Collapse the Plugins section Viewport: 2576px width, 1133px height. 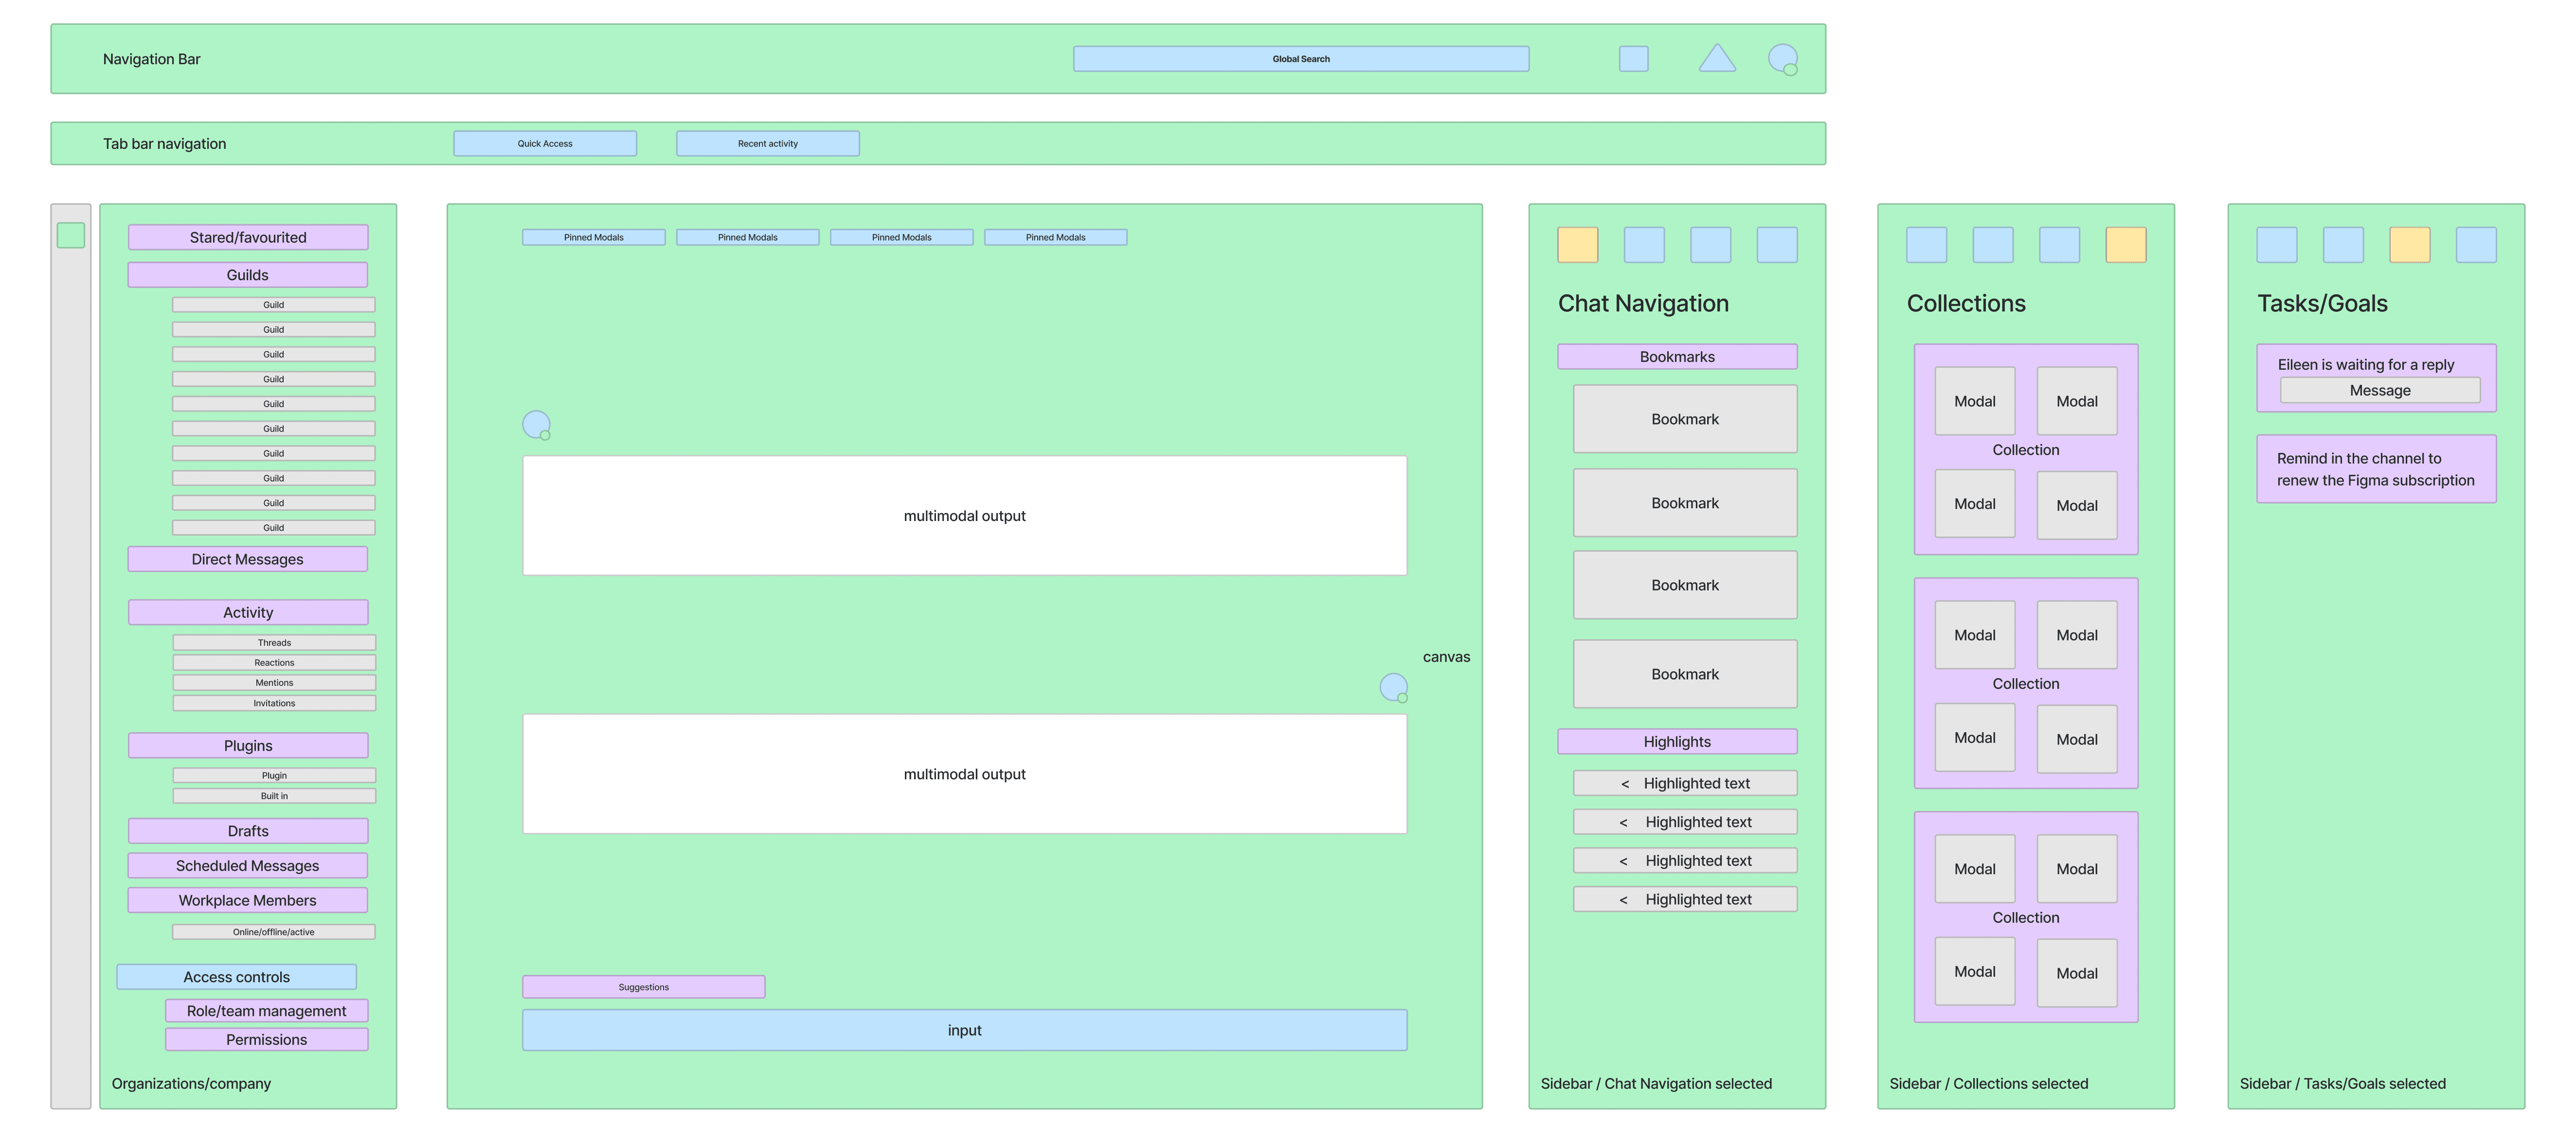tap(247, 746)
